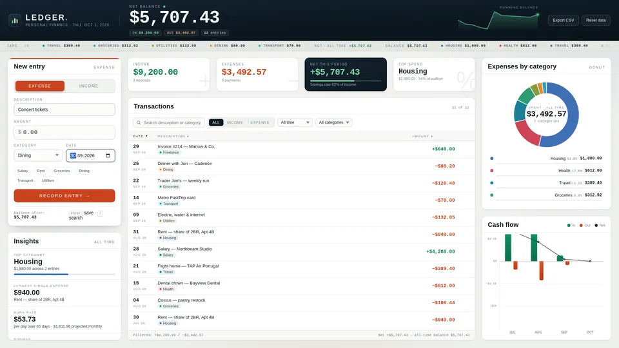Sort transactions by the Amount column
619x348 pixels.
click(422, 136)
